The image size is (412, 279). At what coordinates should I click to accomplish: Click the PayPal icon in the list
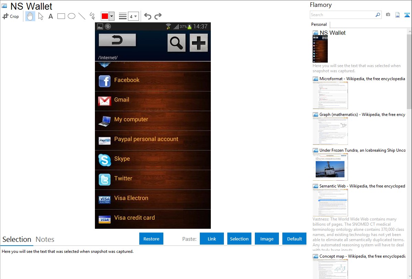pyautogui.click(x=104, y=140)
